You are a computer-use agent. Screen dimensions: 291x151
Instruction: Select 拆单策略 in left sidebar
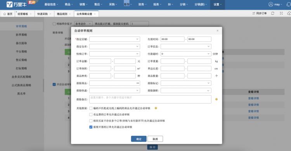point(21,35)
